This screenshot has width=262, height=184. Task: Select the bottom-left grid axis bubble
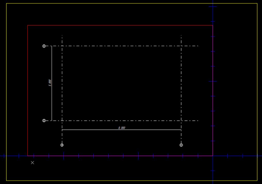[x=62, y=145]
